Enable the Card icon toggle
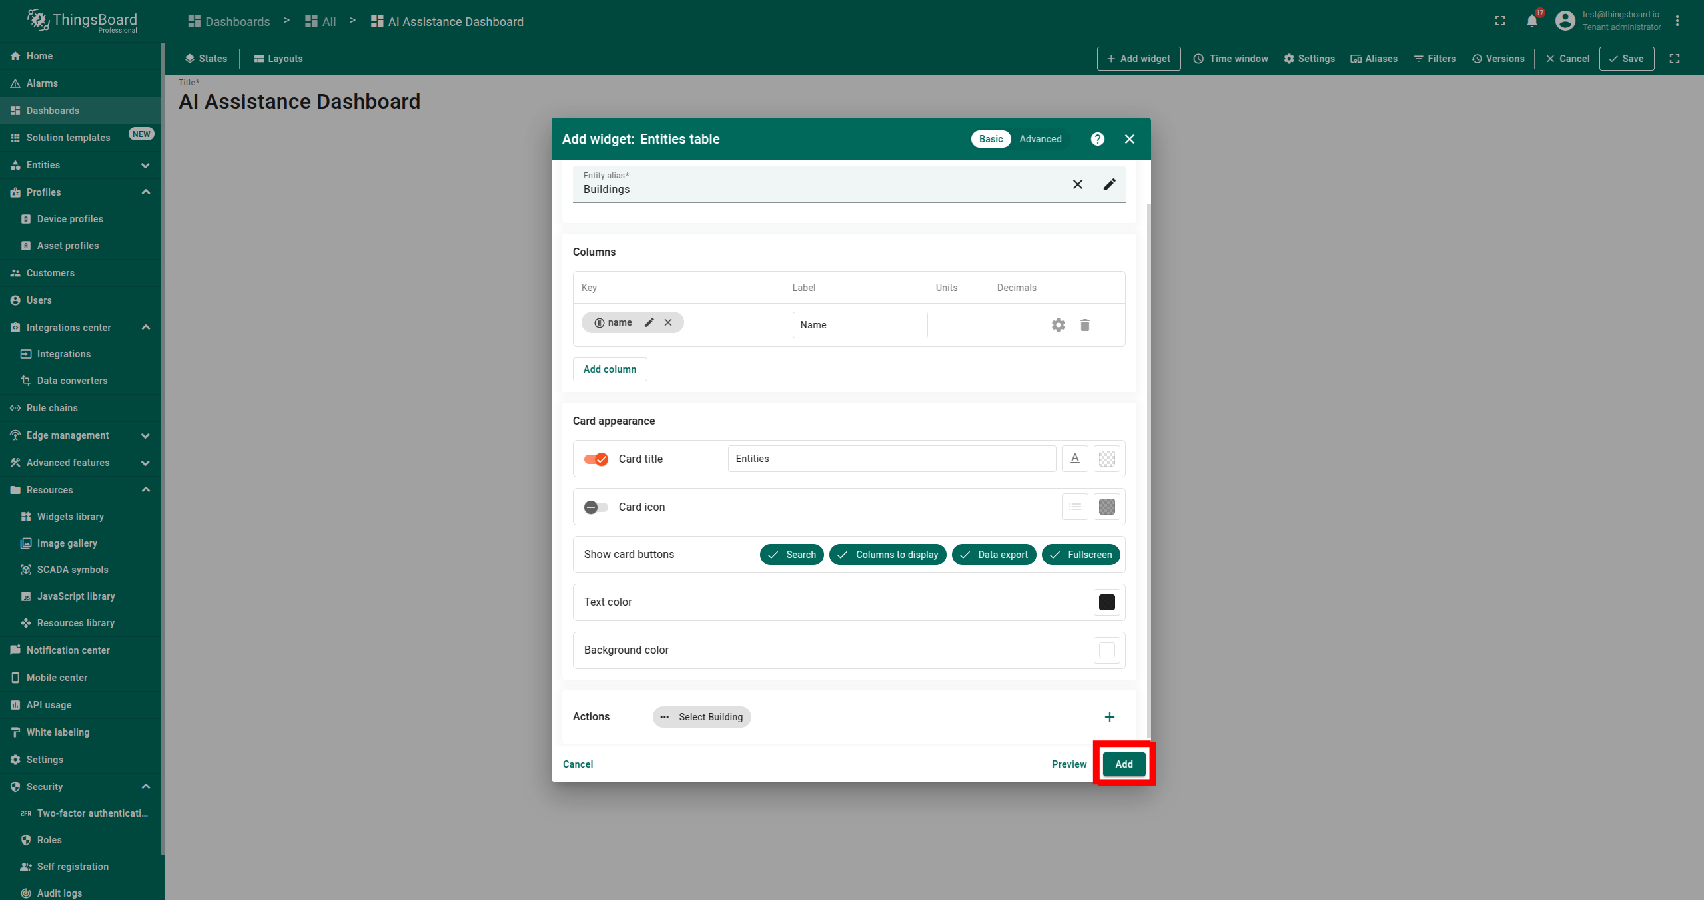This screenshot has width=1704, height=900. pos(596,507)
